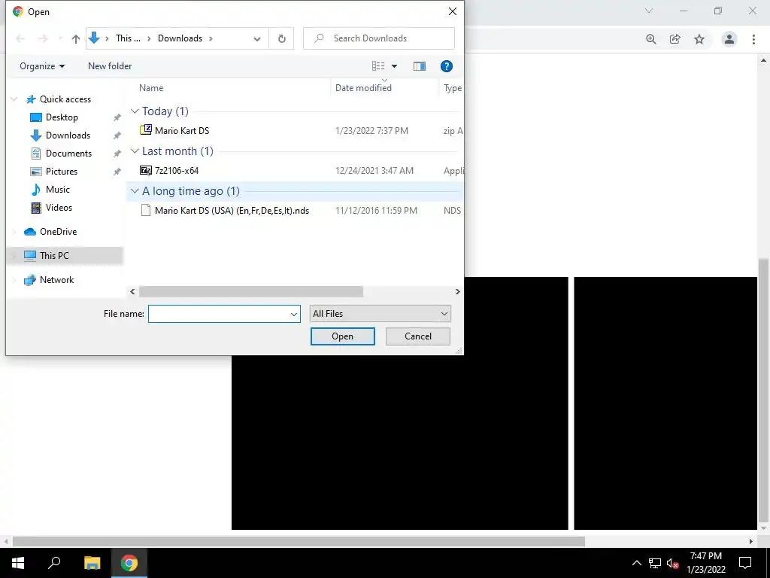770x578 pixels.
Task: Bookmark this page star icon in Chrome
Action: click(x=699, y=39)
